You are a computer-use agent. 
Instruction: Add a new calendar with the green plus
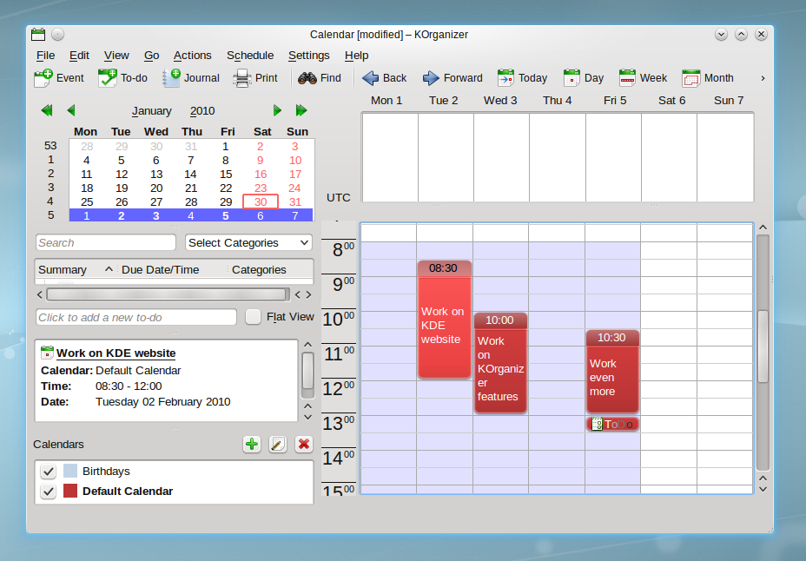252,444
